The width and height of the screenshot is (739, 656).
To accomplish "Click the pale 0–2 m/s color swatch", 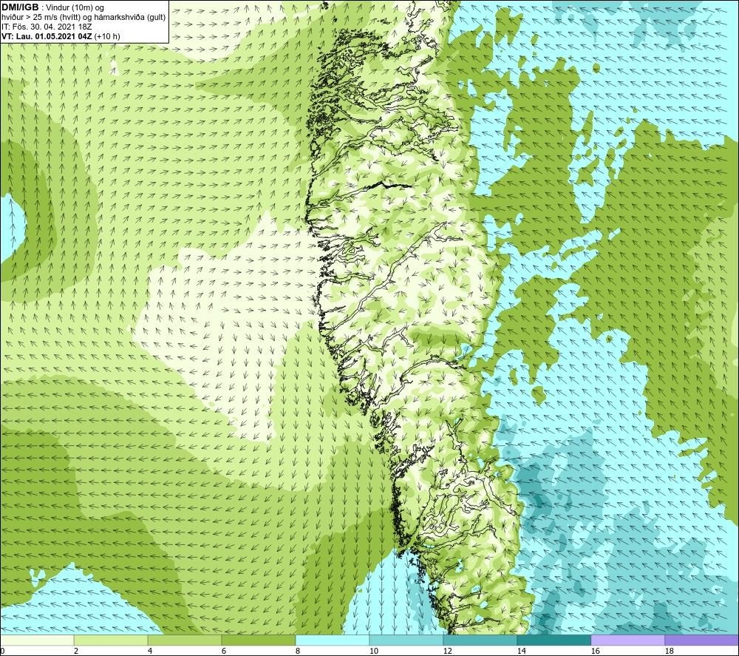I will tap(37, 640).
